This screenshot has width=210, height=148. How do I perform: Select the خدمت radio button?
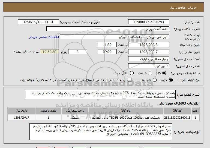coord(150,73)
